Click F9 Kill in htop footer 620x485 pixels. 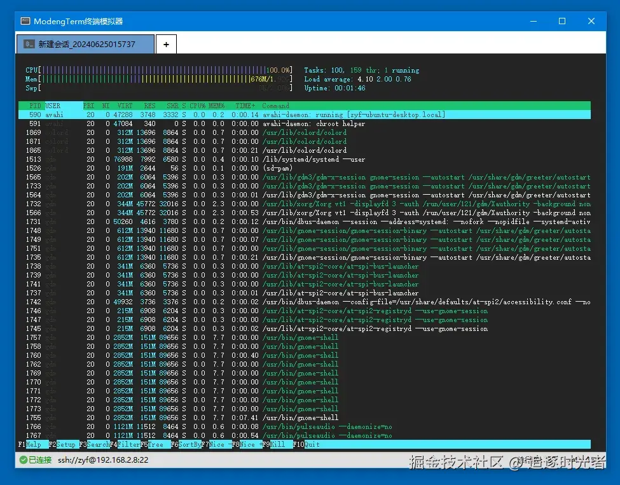[x=277, y=444]
